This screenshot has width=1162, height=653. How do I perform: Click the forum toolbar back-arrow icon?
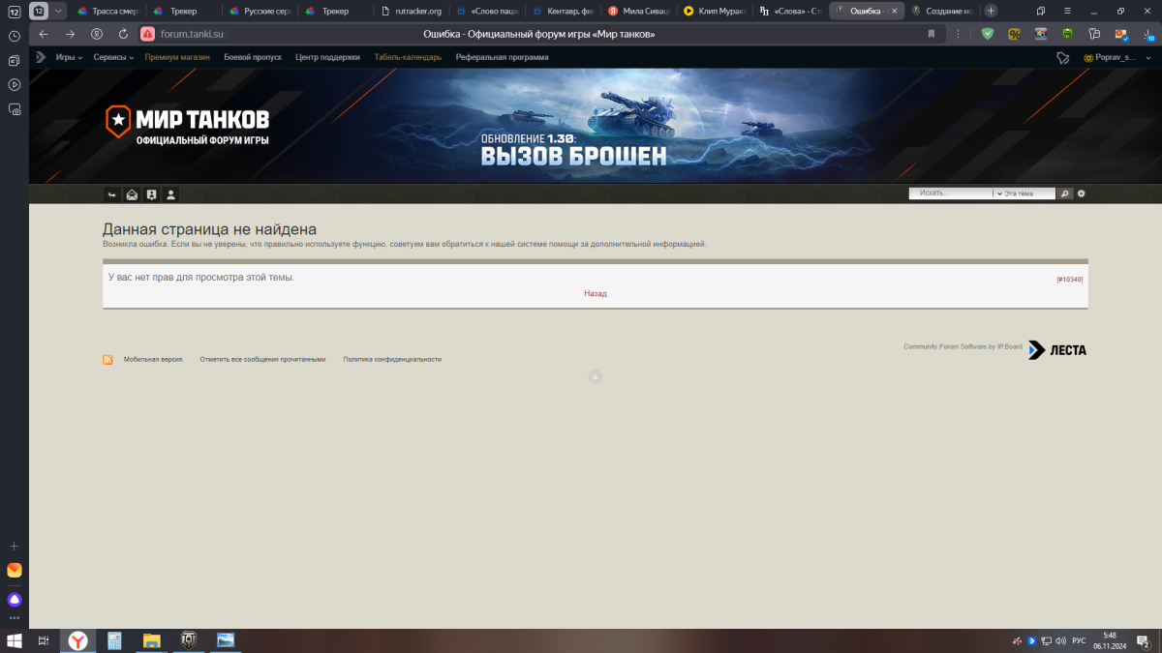[x=112, y=194]
